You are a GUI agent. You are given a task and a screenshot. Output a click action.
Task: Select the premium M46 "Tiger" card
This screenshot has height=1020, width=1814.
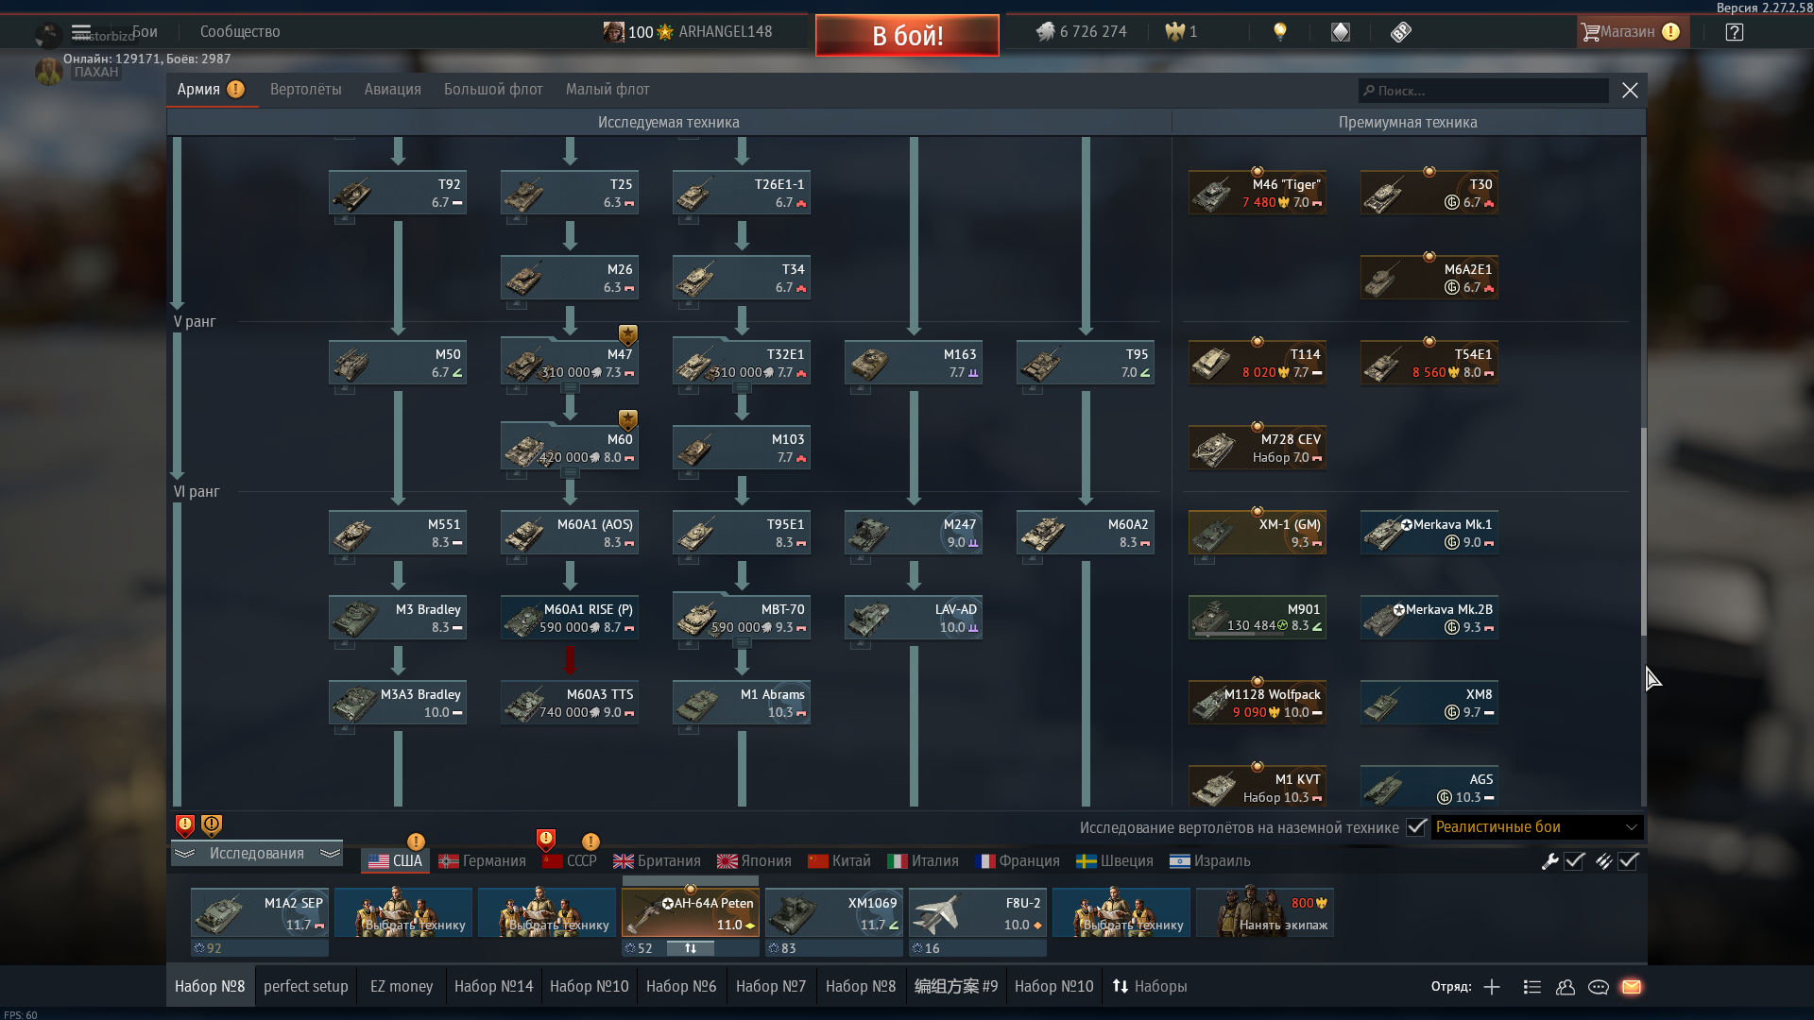[1258, 193]
